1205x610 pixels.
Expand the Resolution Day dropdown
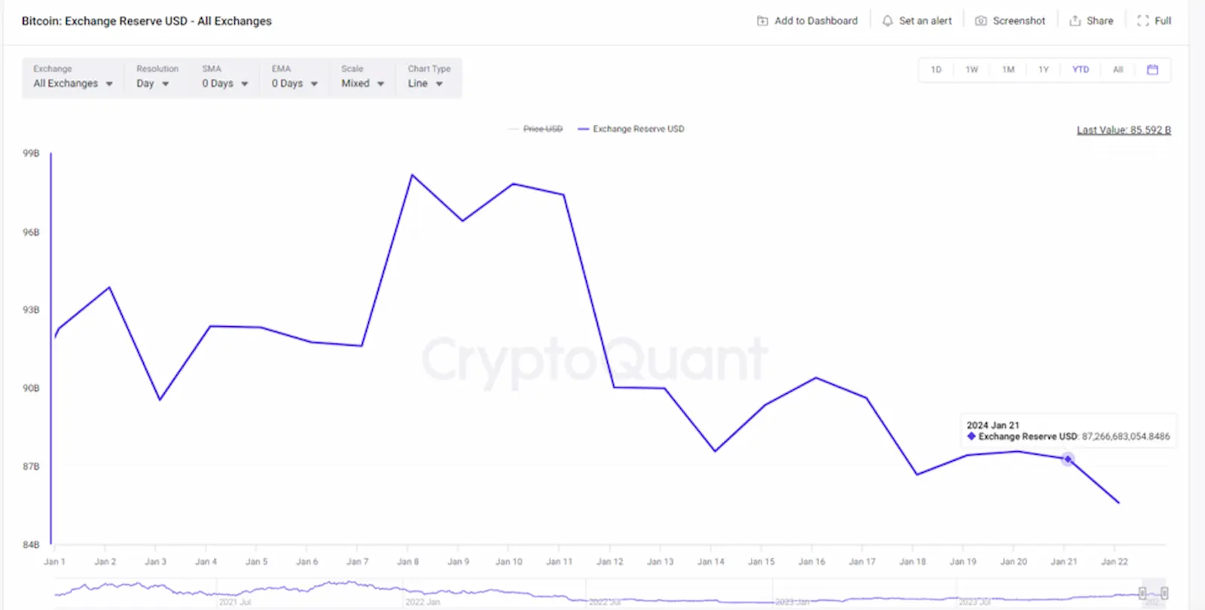[152, 84]
